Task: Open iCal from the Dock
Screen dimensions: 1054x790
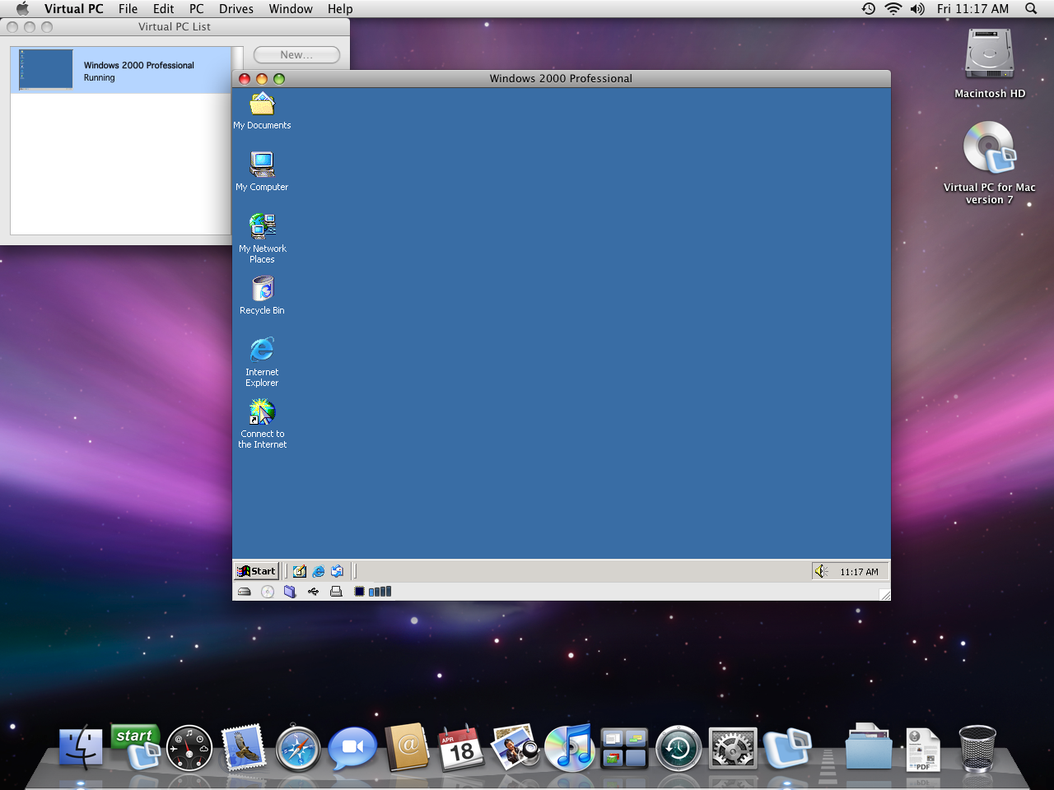Action: 460,748
